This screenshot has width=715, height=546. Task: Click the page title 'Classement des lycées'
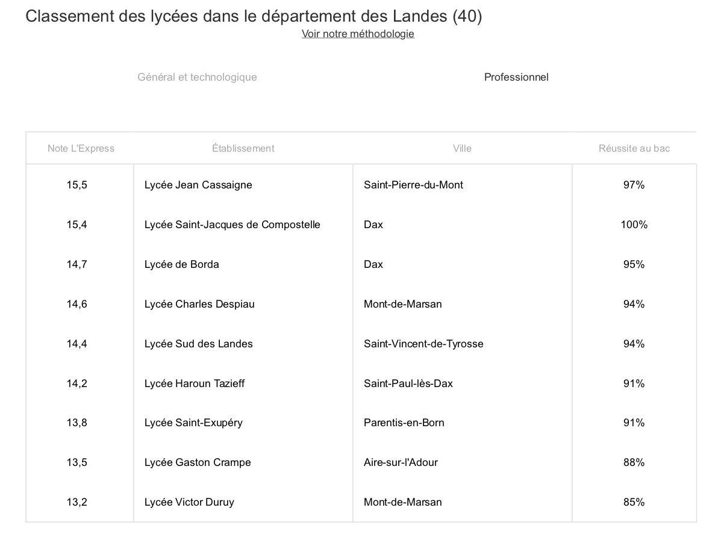coord(254,16)
